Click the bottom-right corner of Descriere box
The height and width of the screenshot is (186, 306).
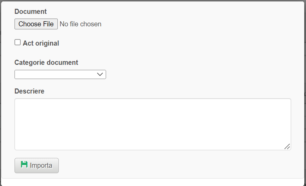coord(287,147)
